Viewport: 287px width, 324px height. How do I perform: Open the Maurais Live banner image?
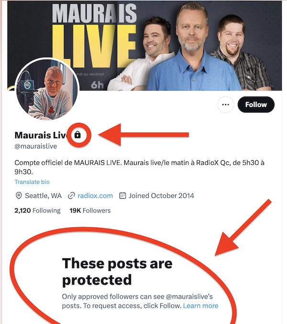pyautogui.click(x=144, y=45)
